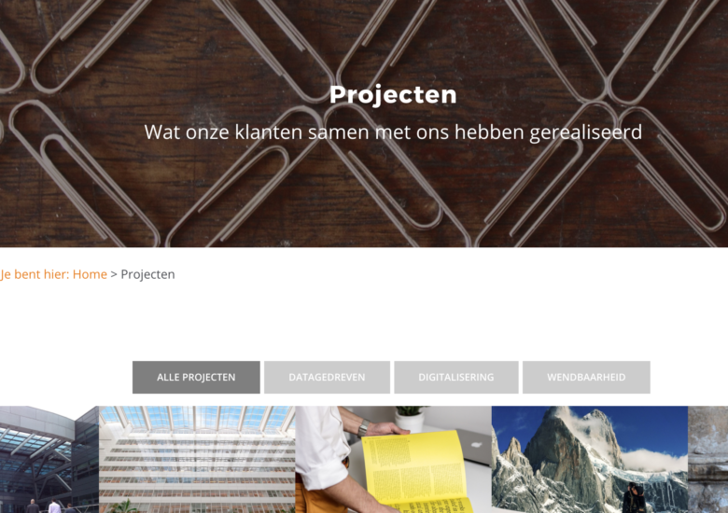Click the Projecten breadcrumb text
The width and height of the screenshot is (728, 513).
pyautogui.click(x=147, y=274)
